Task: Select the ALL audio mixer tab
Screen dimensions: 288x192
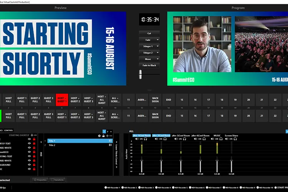Action: (131, 131)
